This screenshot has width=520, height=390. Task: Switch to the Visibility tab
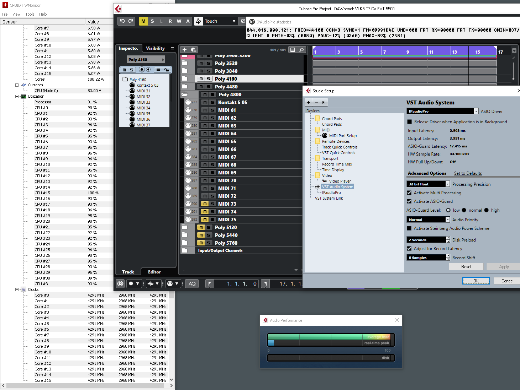[155, 48]
